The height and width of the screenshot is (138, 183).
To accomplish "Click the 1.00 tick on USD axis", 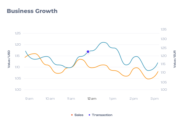I will [17, 90].
